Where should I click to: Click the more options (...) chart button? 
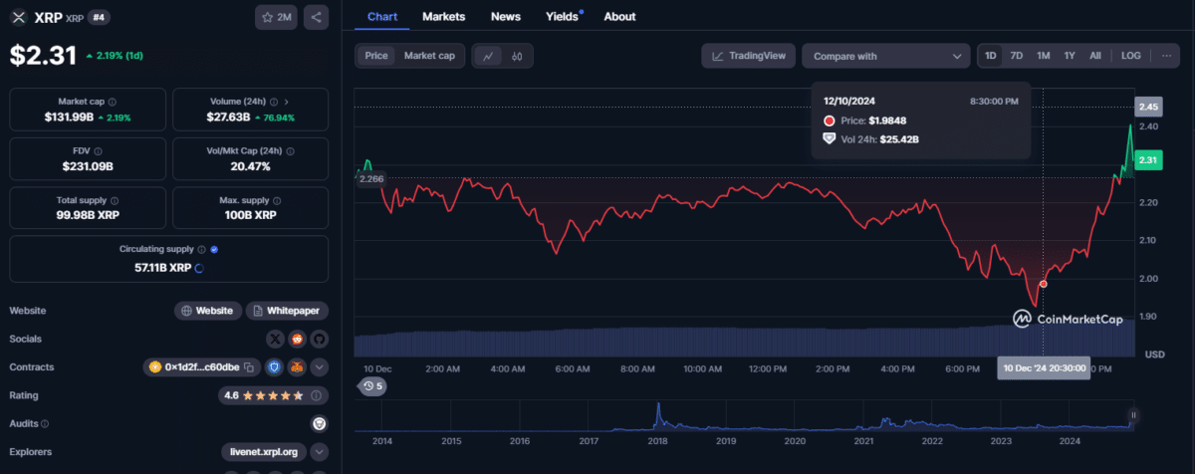1166,56
